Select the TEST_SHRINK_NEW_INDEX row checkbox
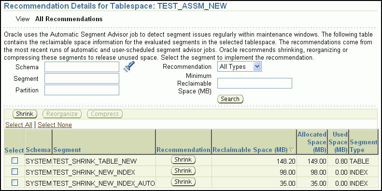The height and width of the screenshot is (191, 382). (15, 171)
